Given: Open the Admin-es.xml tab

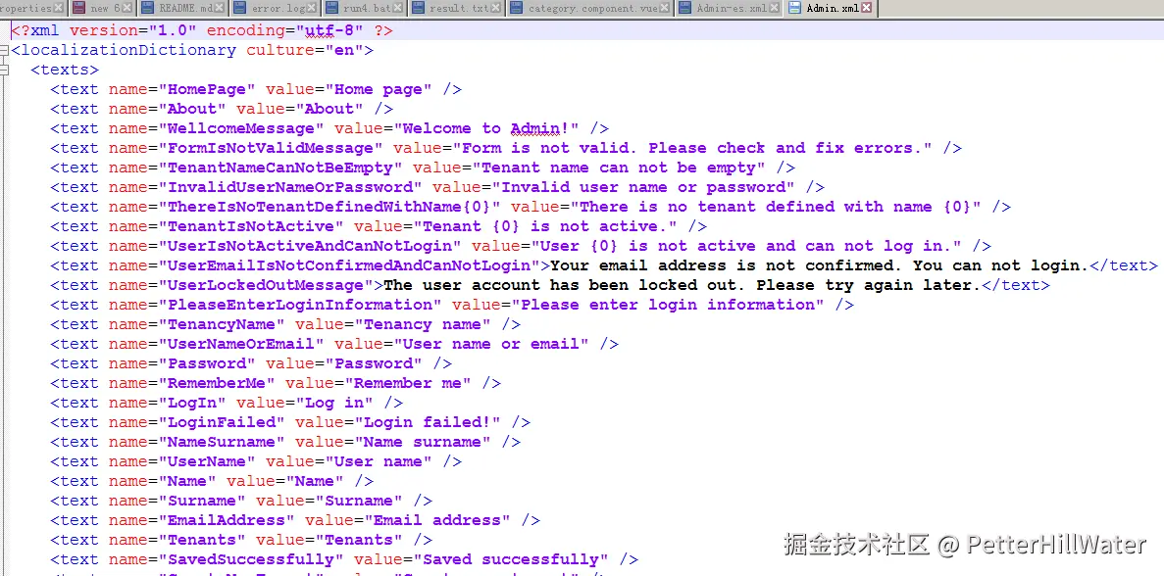Looking at the screenshot, I should pos(729,8).
